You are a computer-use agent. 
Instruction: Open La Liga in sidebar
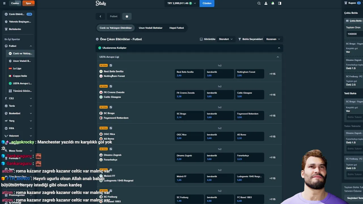pyautogui.click(x=20, y=68)
